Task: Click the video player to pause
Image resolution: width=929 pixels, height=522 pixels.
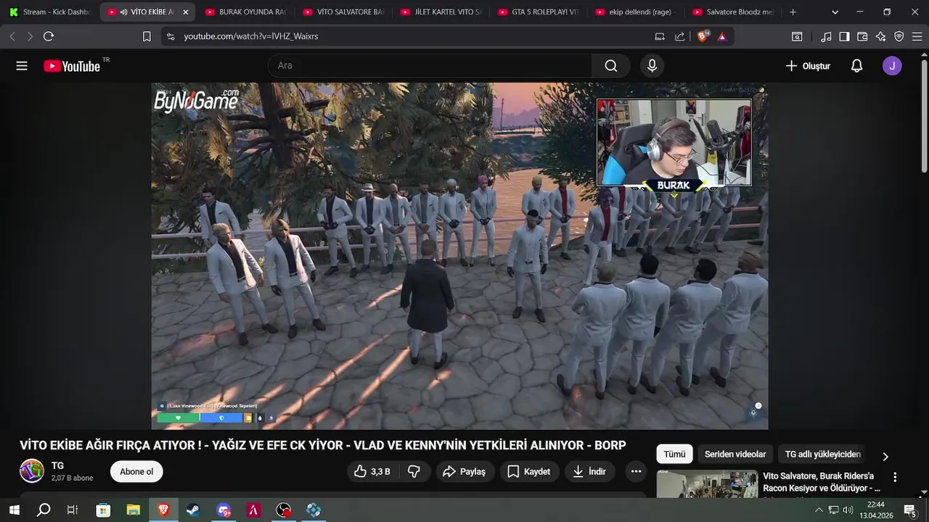Action: tap(459, 256)
